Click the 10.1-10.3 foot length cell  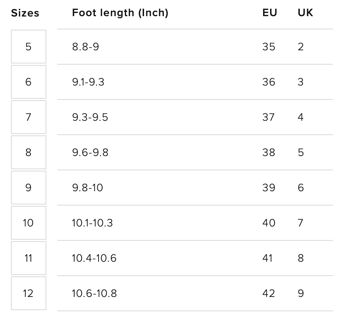coord(92,223)
